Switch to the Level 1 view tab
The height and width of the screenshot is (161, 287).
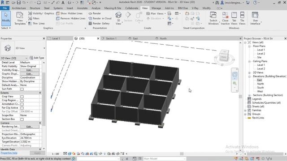coord(56,38)
